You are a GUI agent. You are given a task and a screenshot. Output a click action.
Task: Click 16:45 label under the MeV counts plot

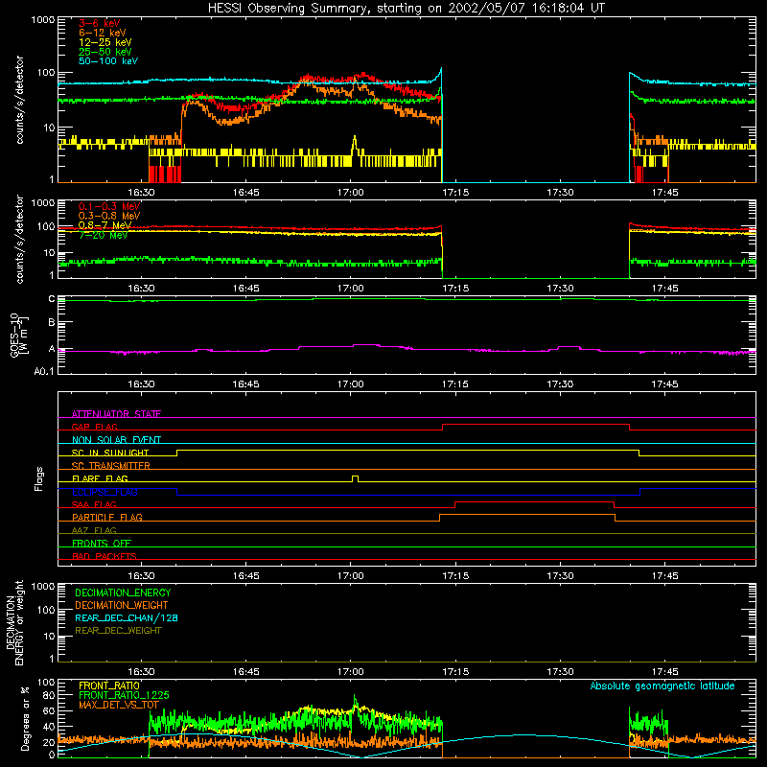(245, 289)
